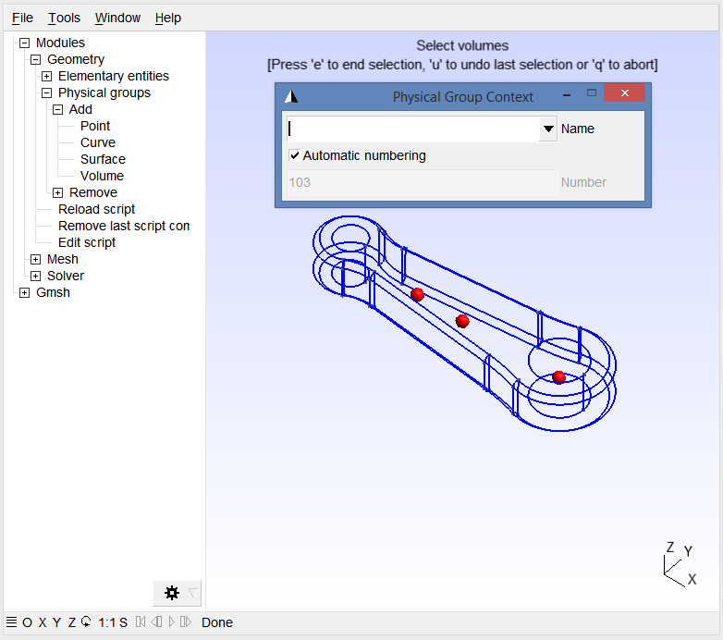The height and width of the screenshot is (640, 723).
Task: Click the rotate view icon
Action: [86, 622]
